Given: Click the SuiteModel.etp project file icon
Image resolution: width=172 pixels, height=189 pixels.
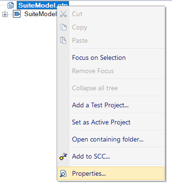Looking at the screenshot, I should point(11,5).
